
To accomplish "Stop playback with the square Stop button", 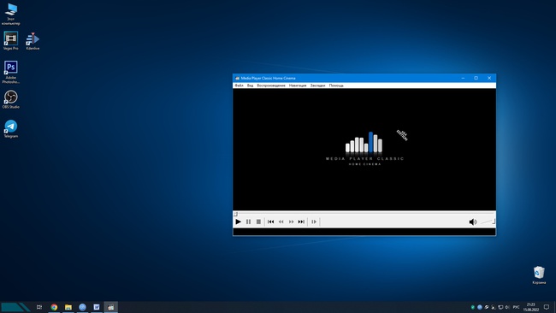I will (258, 221).
